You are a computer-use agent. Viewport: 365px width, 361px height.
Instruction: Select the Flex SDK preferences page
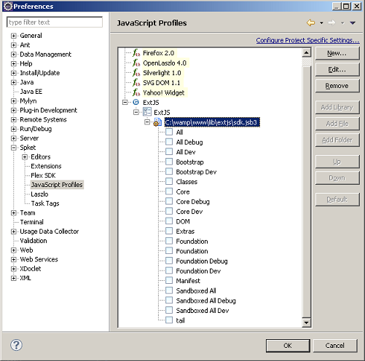pos(43,175)
